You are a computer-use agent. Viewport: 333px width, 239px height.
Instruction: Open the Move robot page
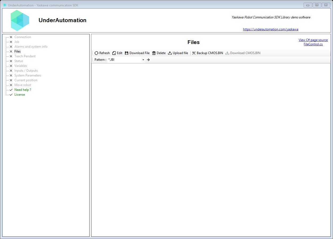tap(23, 85)
